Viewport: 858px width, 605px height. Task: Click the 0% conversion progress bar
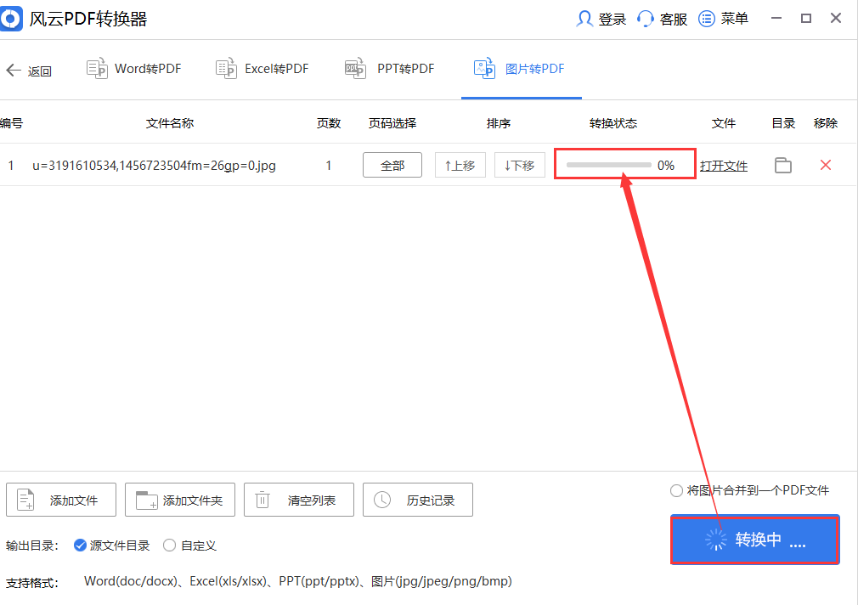pyautogui.click(x=624, y=165)
